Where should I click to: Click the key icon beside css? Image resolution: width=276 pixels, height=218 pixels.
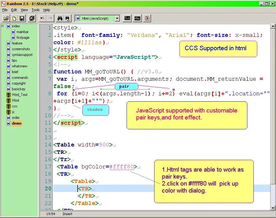8,106
